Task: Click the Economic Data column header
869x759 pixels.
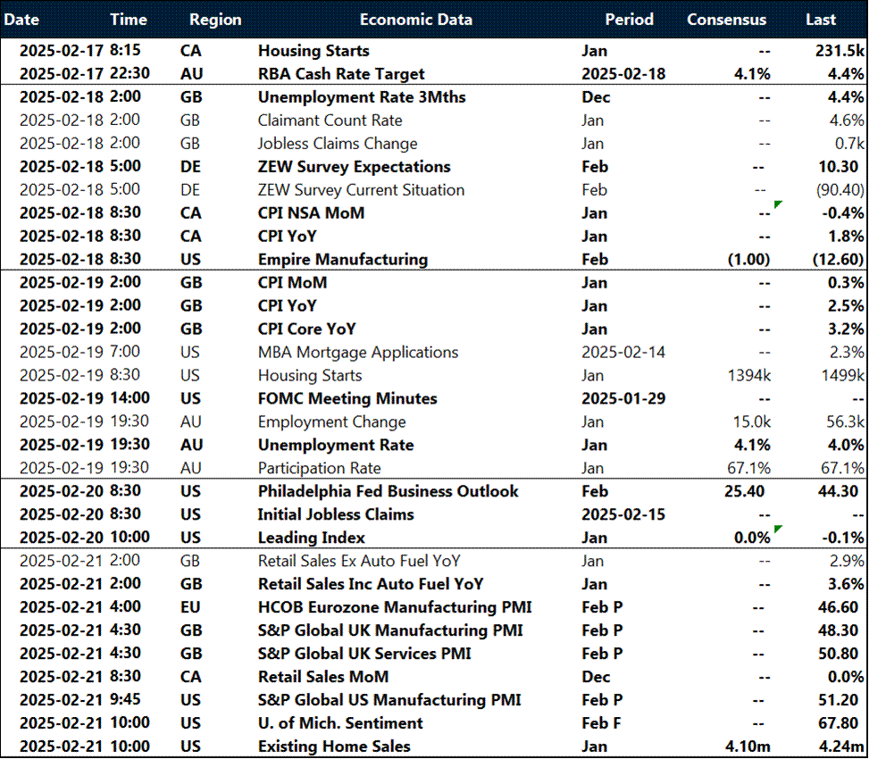Action: (416, 19)
